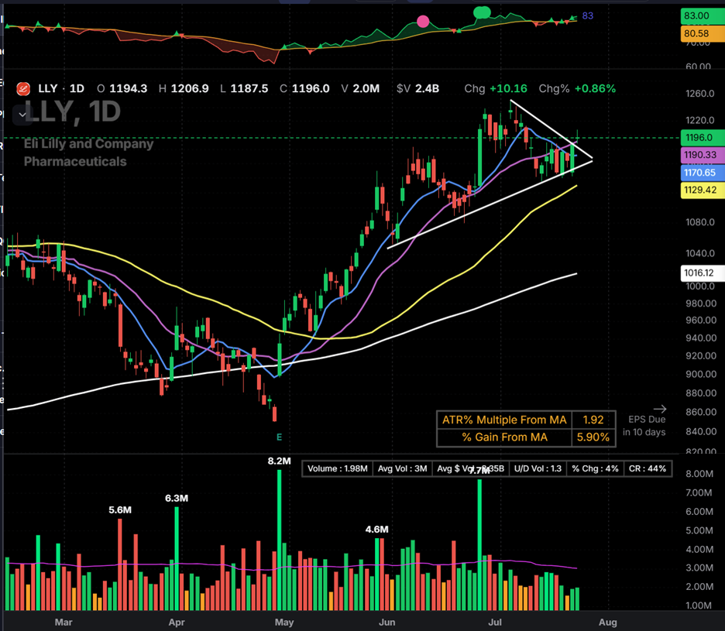The width and height of the screenshot is (725, 631).
Task: Click the 'EPS Due in 10 days' text
Action: coord(646,426)
